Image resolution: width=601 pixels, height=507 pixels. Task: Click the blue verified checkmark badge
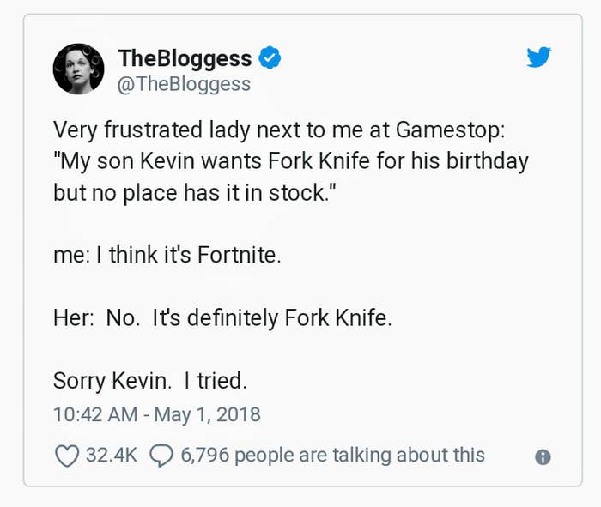tap(270, 57)
